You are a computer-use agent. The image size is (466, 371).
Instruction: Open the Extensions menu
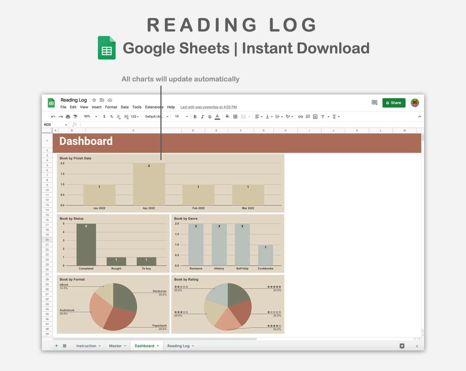[x=154, y=107]
